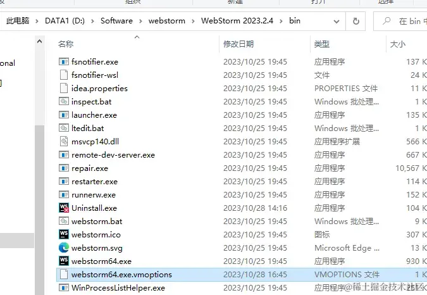Select file name Uninstall.exe
427x295 pixels.
(94, 208)
